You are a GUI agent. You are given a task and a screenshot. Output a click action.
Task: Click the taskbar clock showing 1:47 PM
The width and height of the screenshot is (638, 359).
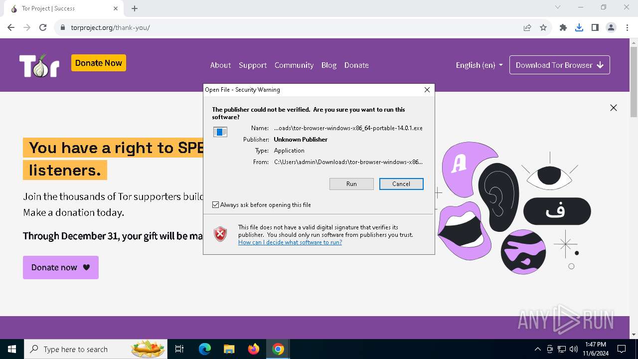(x=595, y=349)
